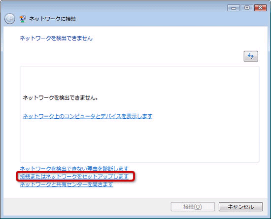Open ネットワークを検出できない理由を診断します link

point(74,168)
